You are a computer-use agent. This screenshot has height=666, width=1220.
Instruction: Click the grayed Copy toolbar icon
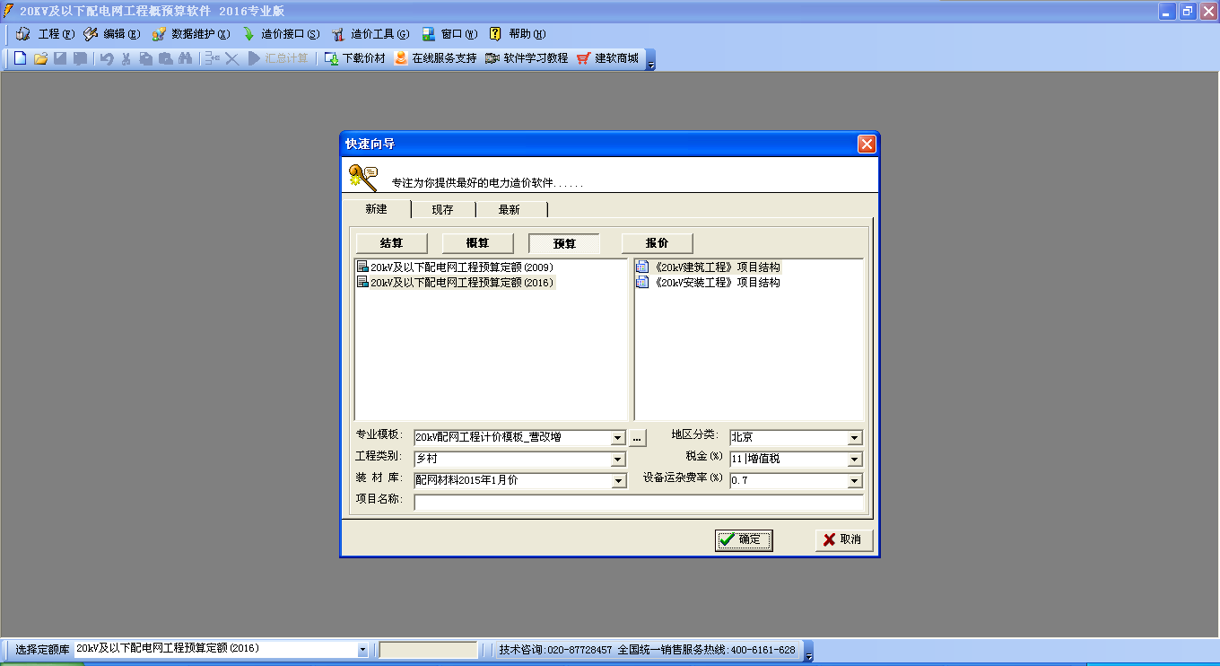click(x=146, y=58)
